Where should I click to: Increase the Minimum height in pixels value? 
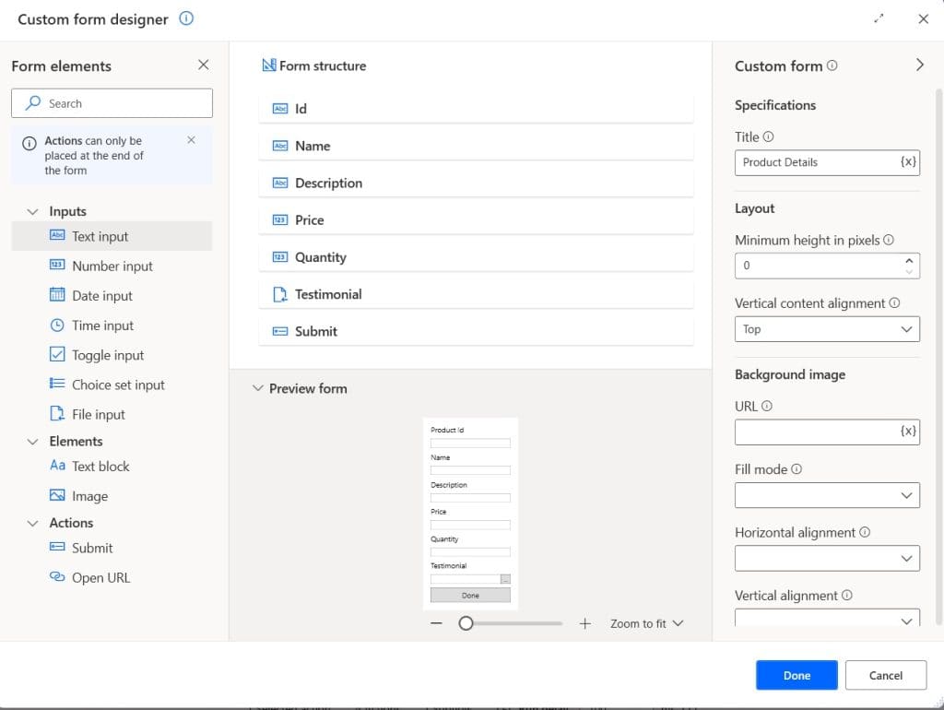[x=909, y=260]
